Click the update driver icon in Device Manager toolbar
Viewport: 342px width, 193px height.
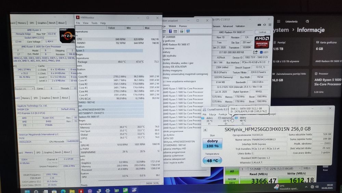point(181,31)
